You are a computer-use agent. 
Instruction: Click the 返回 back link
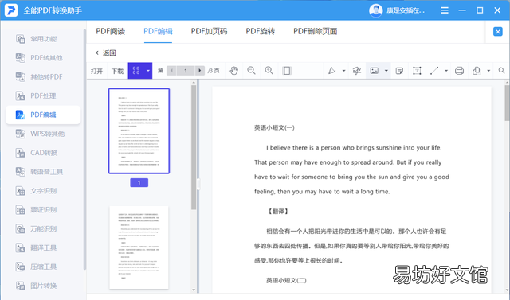106,53
